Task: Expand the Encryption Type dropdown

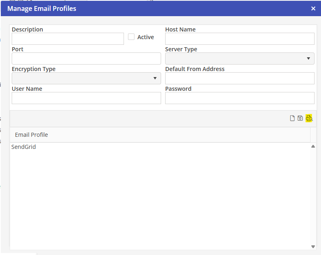Action: point(86,78)
